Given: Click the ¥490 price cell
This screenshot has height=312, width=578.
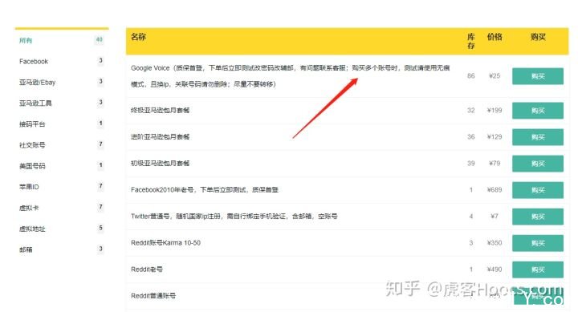Looking at the screenshot, I should coord(495,269).
